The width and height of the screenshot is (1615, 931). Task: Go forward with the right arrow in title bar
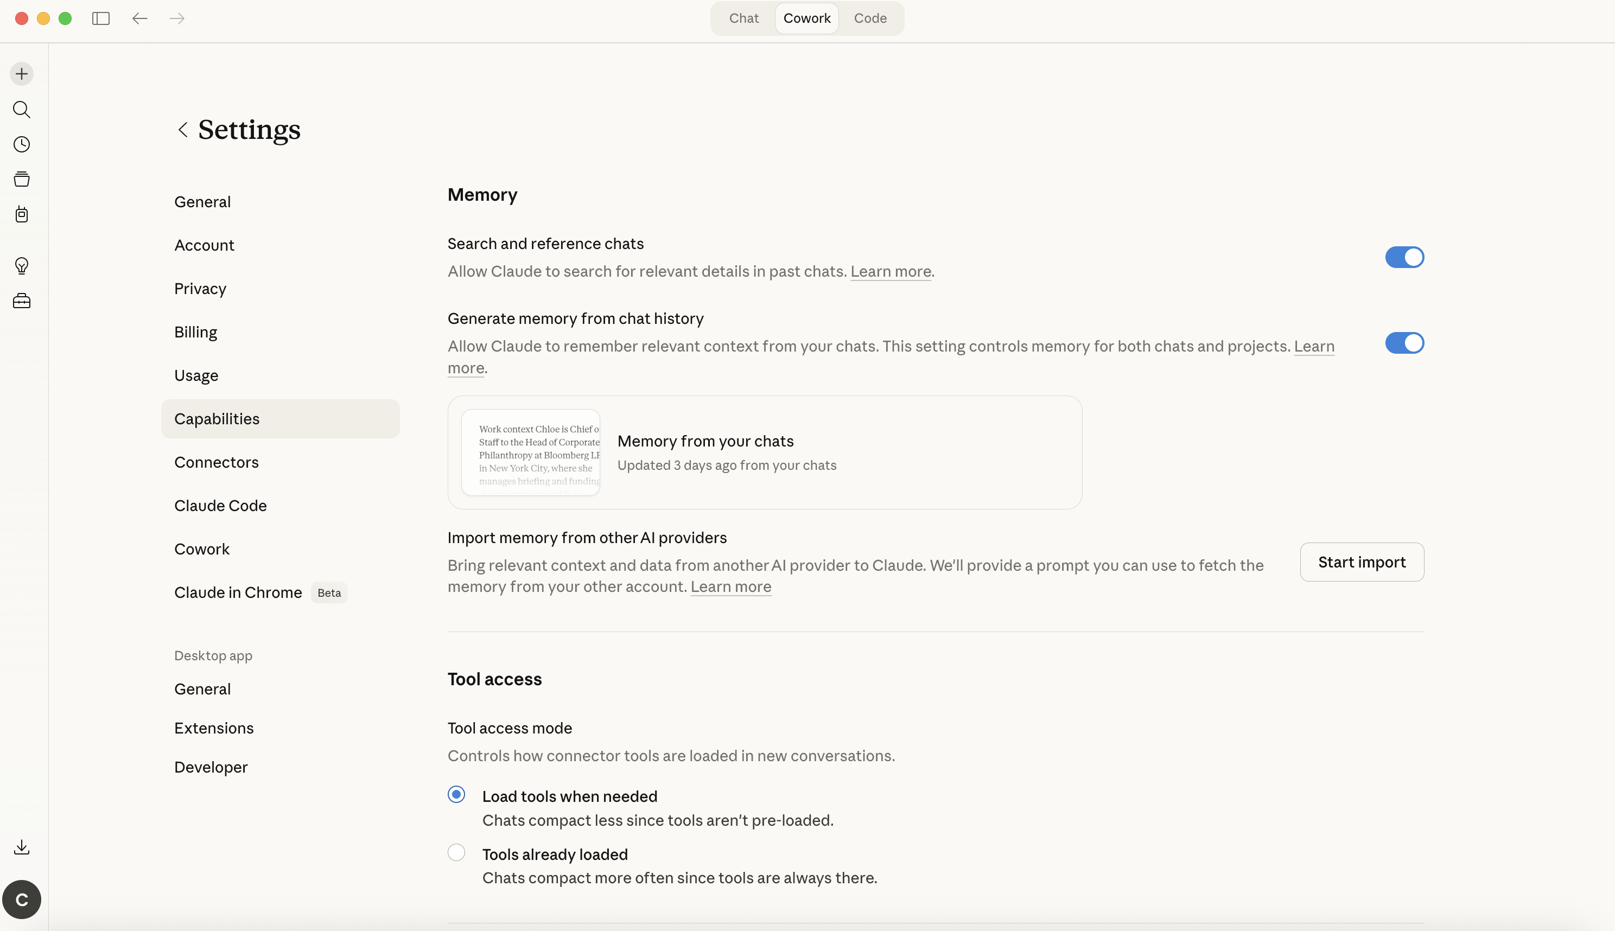[177, 18]
